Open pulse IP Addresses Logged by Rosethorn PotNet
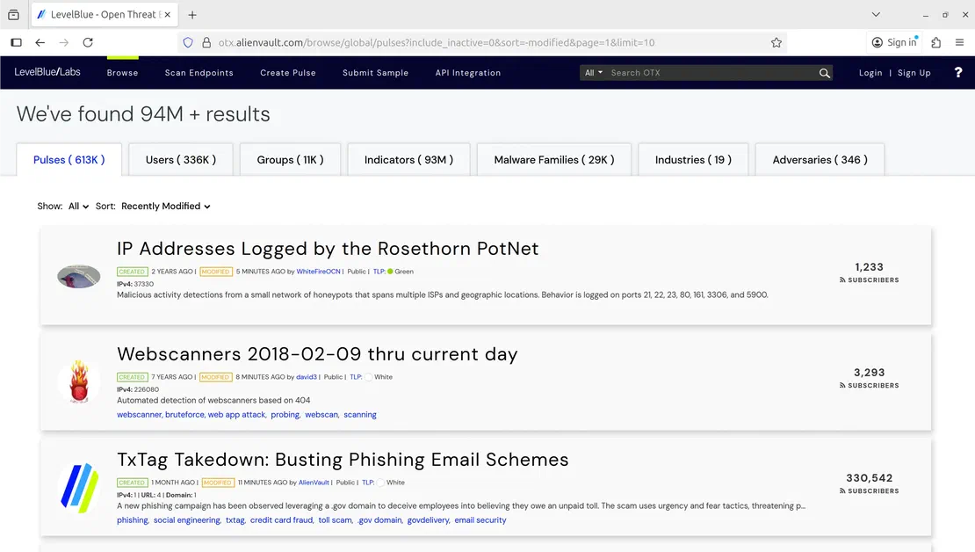The height and width of the screenshot is (552, 975). point(328,248)
